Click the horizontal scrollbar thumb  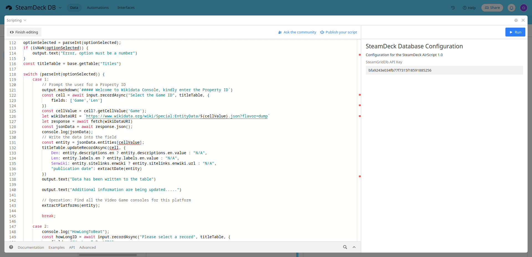tap(108, 255)
